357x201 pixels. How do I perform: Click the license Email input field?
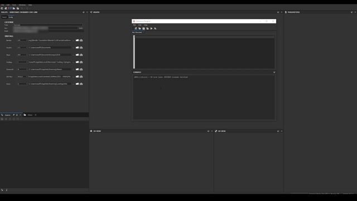[x=49, y=31]
